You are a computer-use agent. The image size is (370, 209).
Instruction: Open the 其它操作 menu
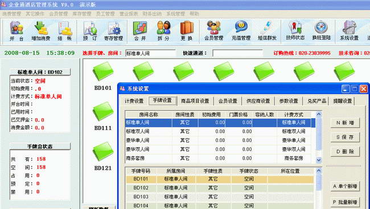35,14
